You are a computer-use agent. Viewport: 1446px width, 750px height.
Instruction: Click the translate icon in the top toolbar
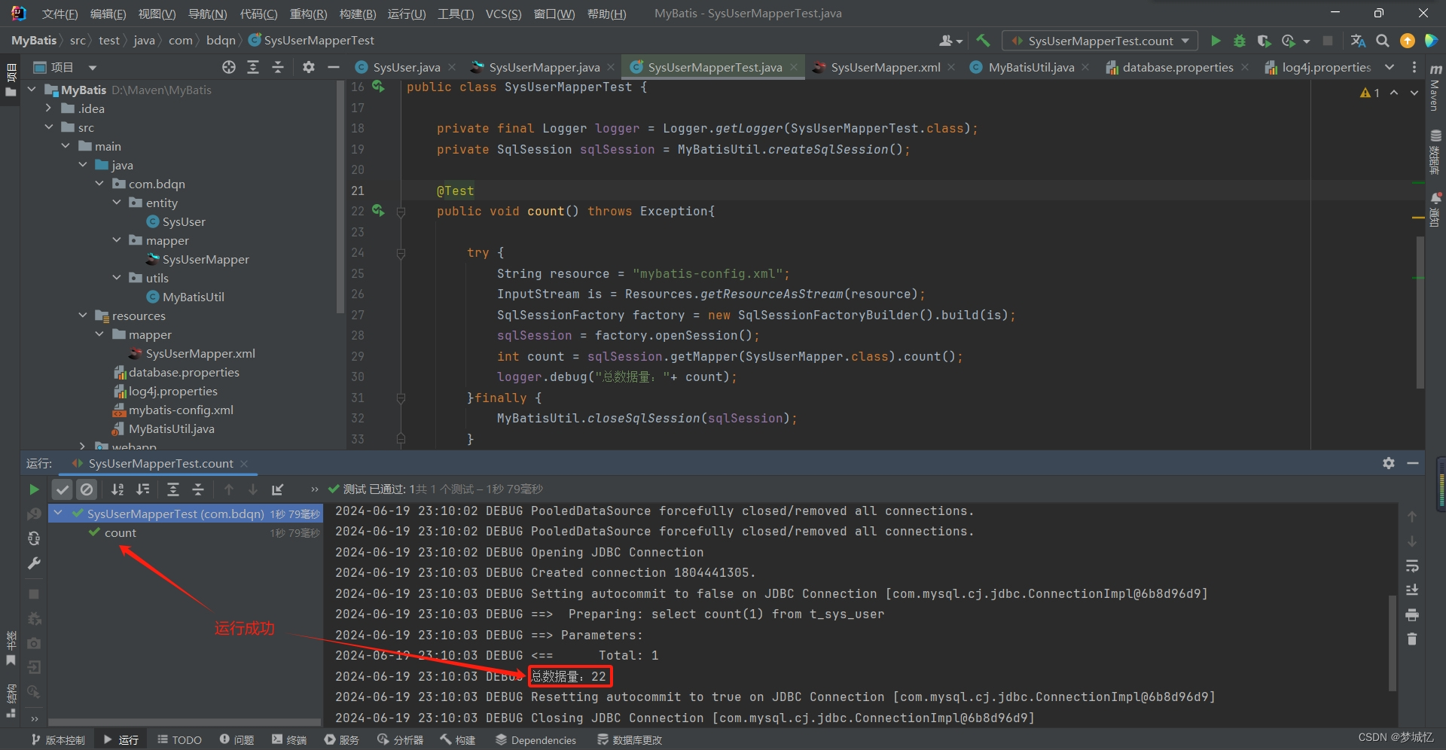(1358, 41)
